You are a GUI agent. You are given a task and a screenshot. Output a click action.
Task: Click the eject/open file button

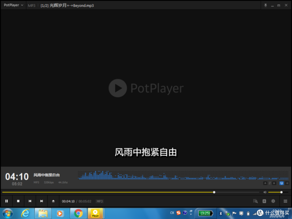click(x=53, y=201)
